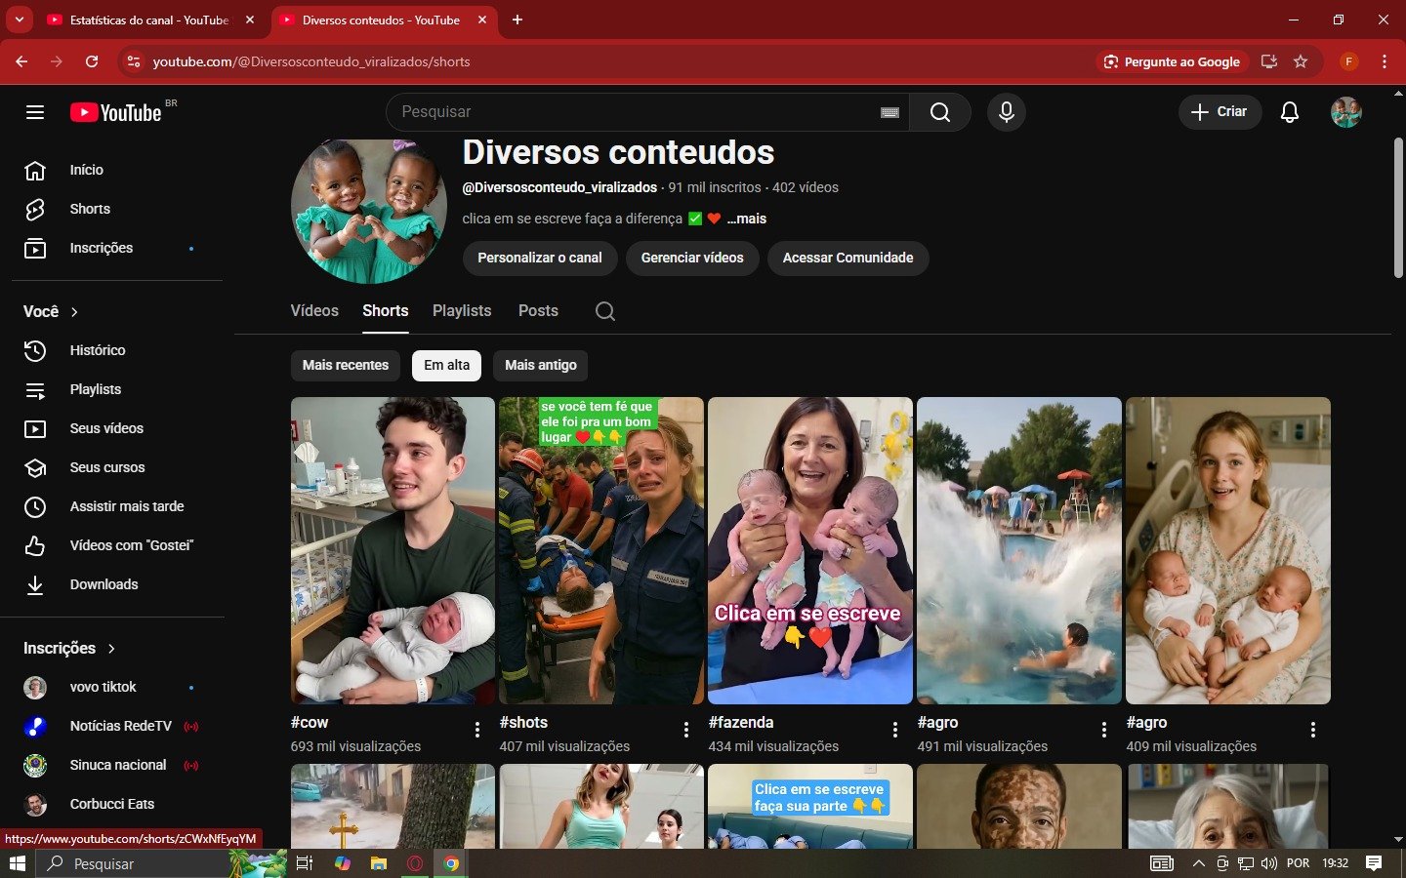Click the Gerenciar vídeos button

tap(691, 258)
